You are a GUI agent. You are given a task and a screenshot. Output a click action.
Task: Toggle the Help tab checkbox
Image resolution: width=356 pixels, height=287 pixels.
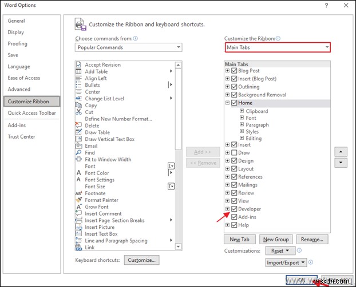[234, 225]
